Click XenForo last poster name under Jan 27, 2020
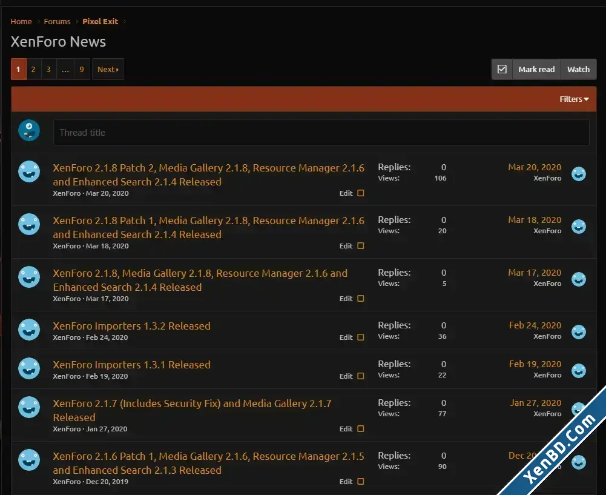 pos(547,414)
